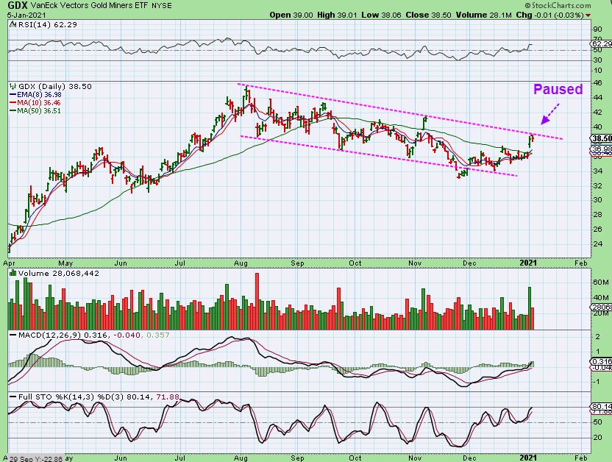Click the 36.98 EMA tag on right axis
The width and height of the screenshot is (612, 462).
(x=602, y=149)
